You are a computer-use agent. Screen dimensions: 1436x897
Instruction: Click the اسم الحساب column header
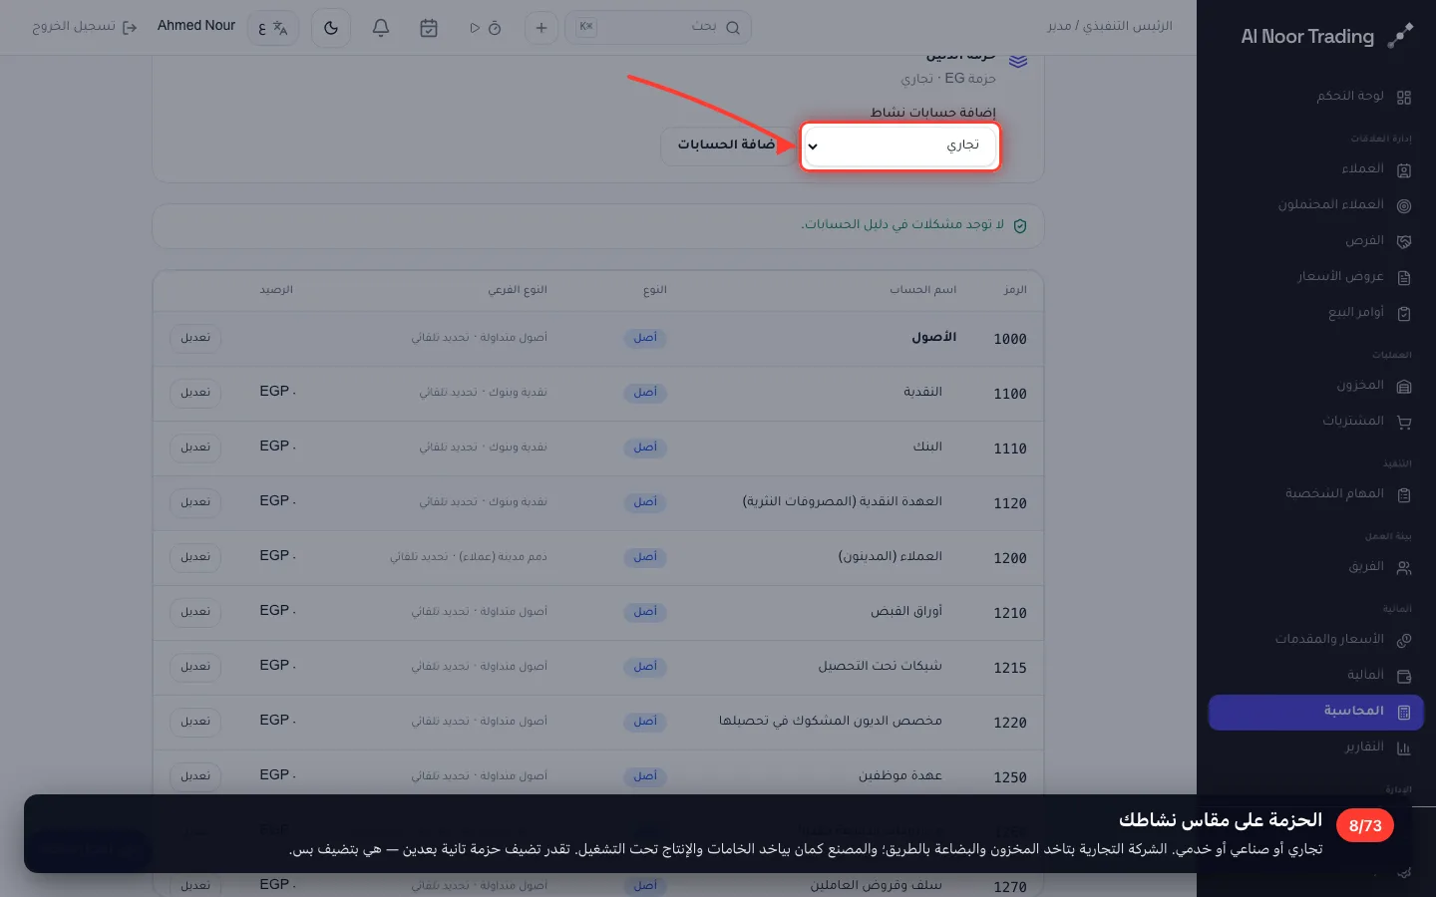tap(923, 290)
